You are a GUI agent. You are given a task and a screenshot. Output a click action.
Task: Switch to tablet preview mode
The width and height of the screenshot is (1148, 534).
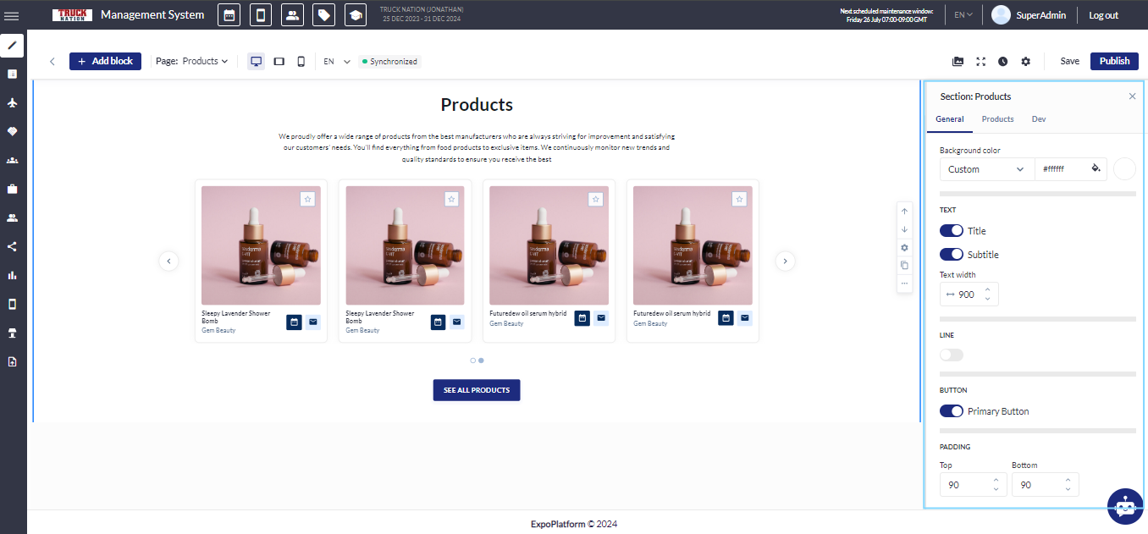(279, 61)
